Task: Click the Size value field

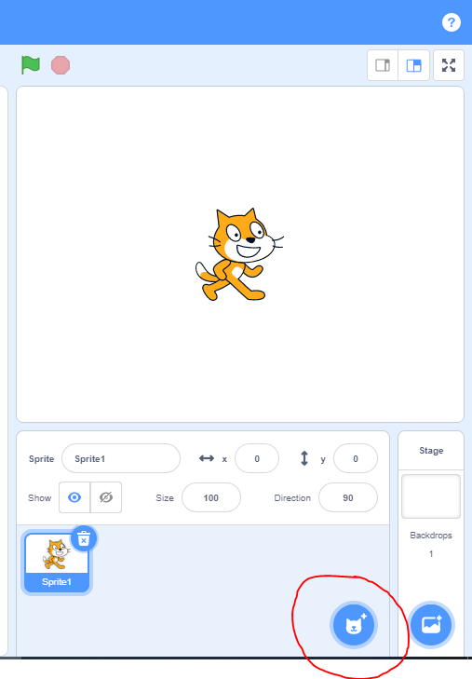Action: point(211,497)
